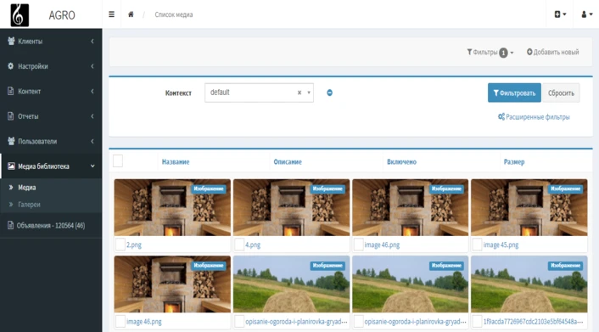Open the plus-box add menu icon
599x332 pixels.
[560, 14]
